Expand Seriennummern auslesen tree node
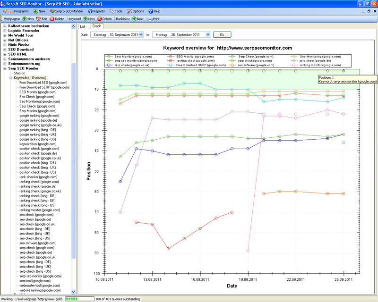 tap(5, 59)
